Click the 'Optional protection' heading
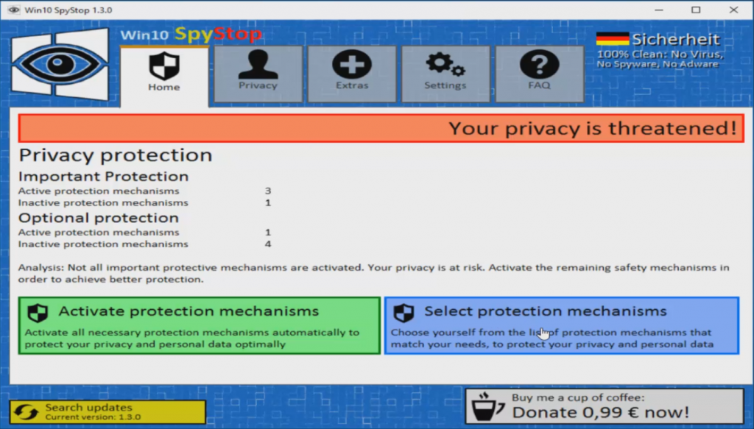This screenshot has width=754, height=429. pyautogui.click(x=99, y=218)
